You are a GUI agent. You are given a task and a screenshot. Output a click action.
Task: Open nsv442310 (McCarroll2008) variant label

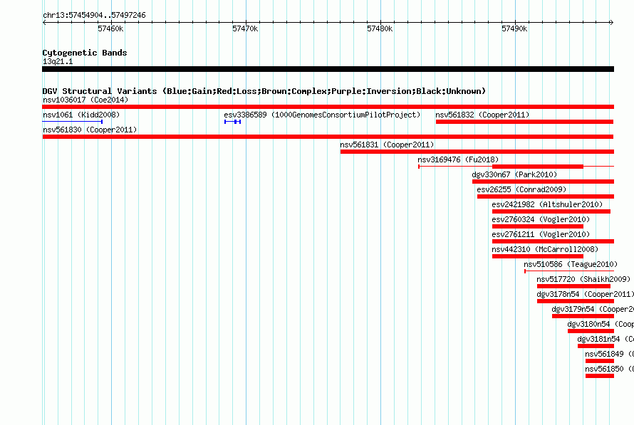click(x=545, y=249)
